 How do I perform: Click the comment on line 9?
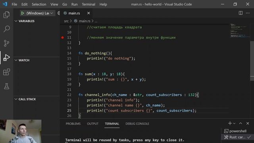click(114, 27)
